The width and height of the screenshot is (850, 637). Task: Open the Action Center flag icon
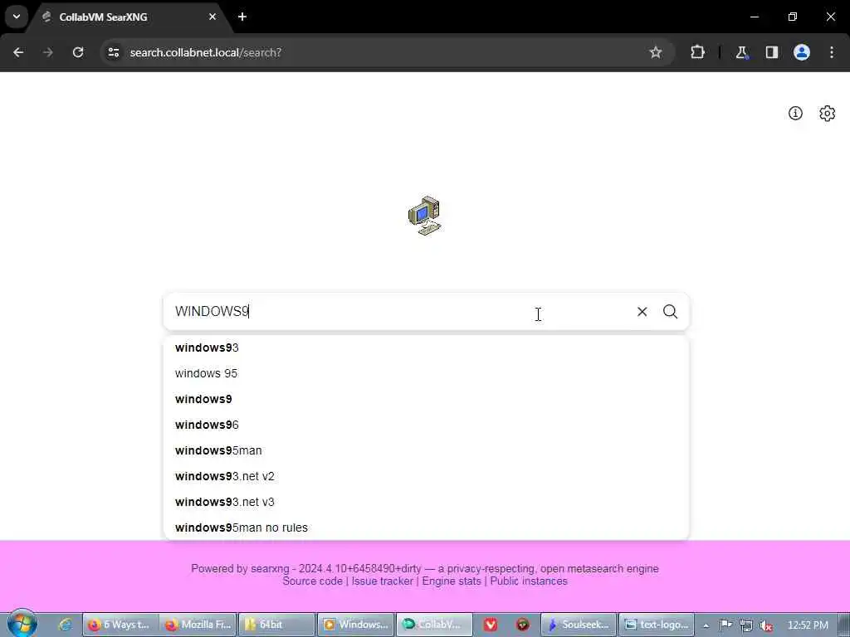tap(725, 625)
